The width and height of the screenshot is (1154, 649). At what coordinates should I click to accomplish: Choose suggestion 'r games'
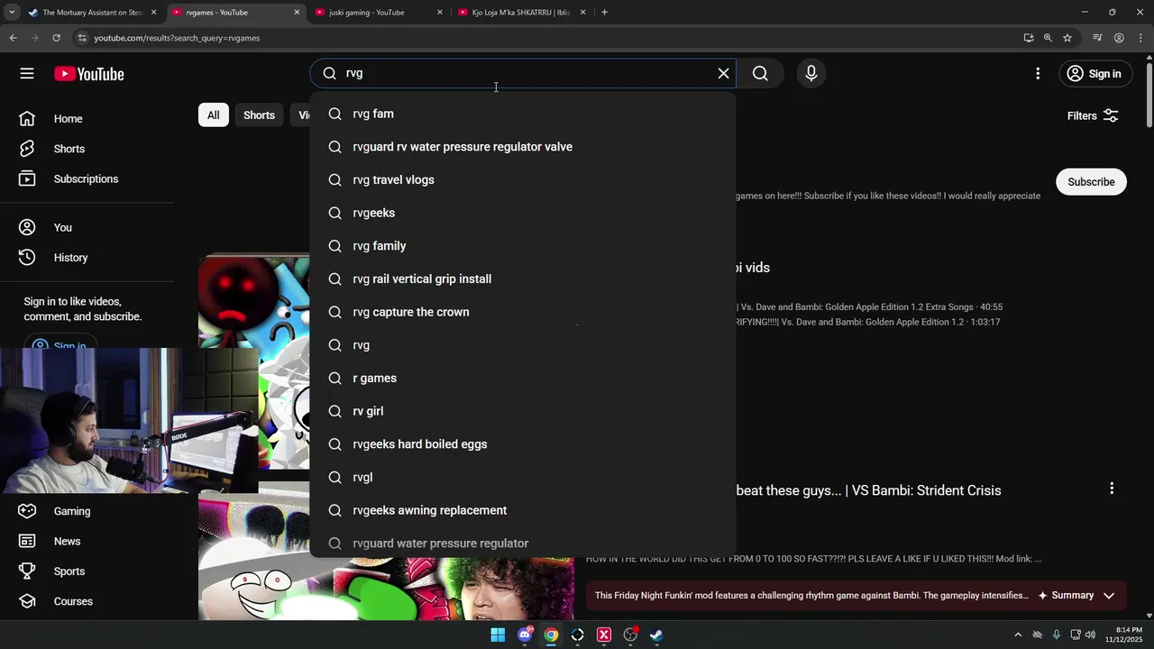pyautogui.click(x=523, y=378)
